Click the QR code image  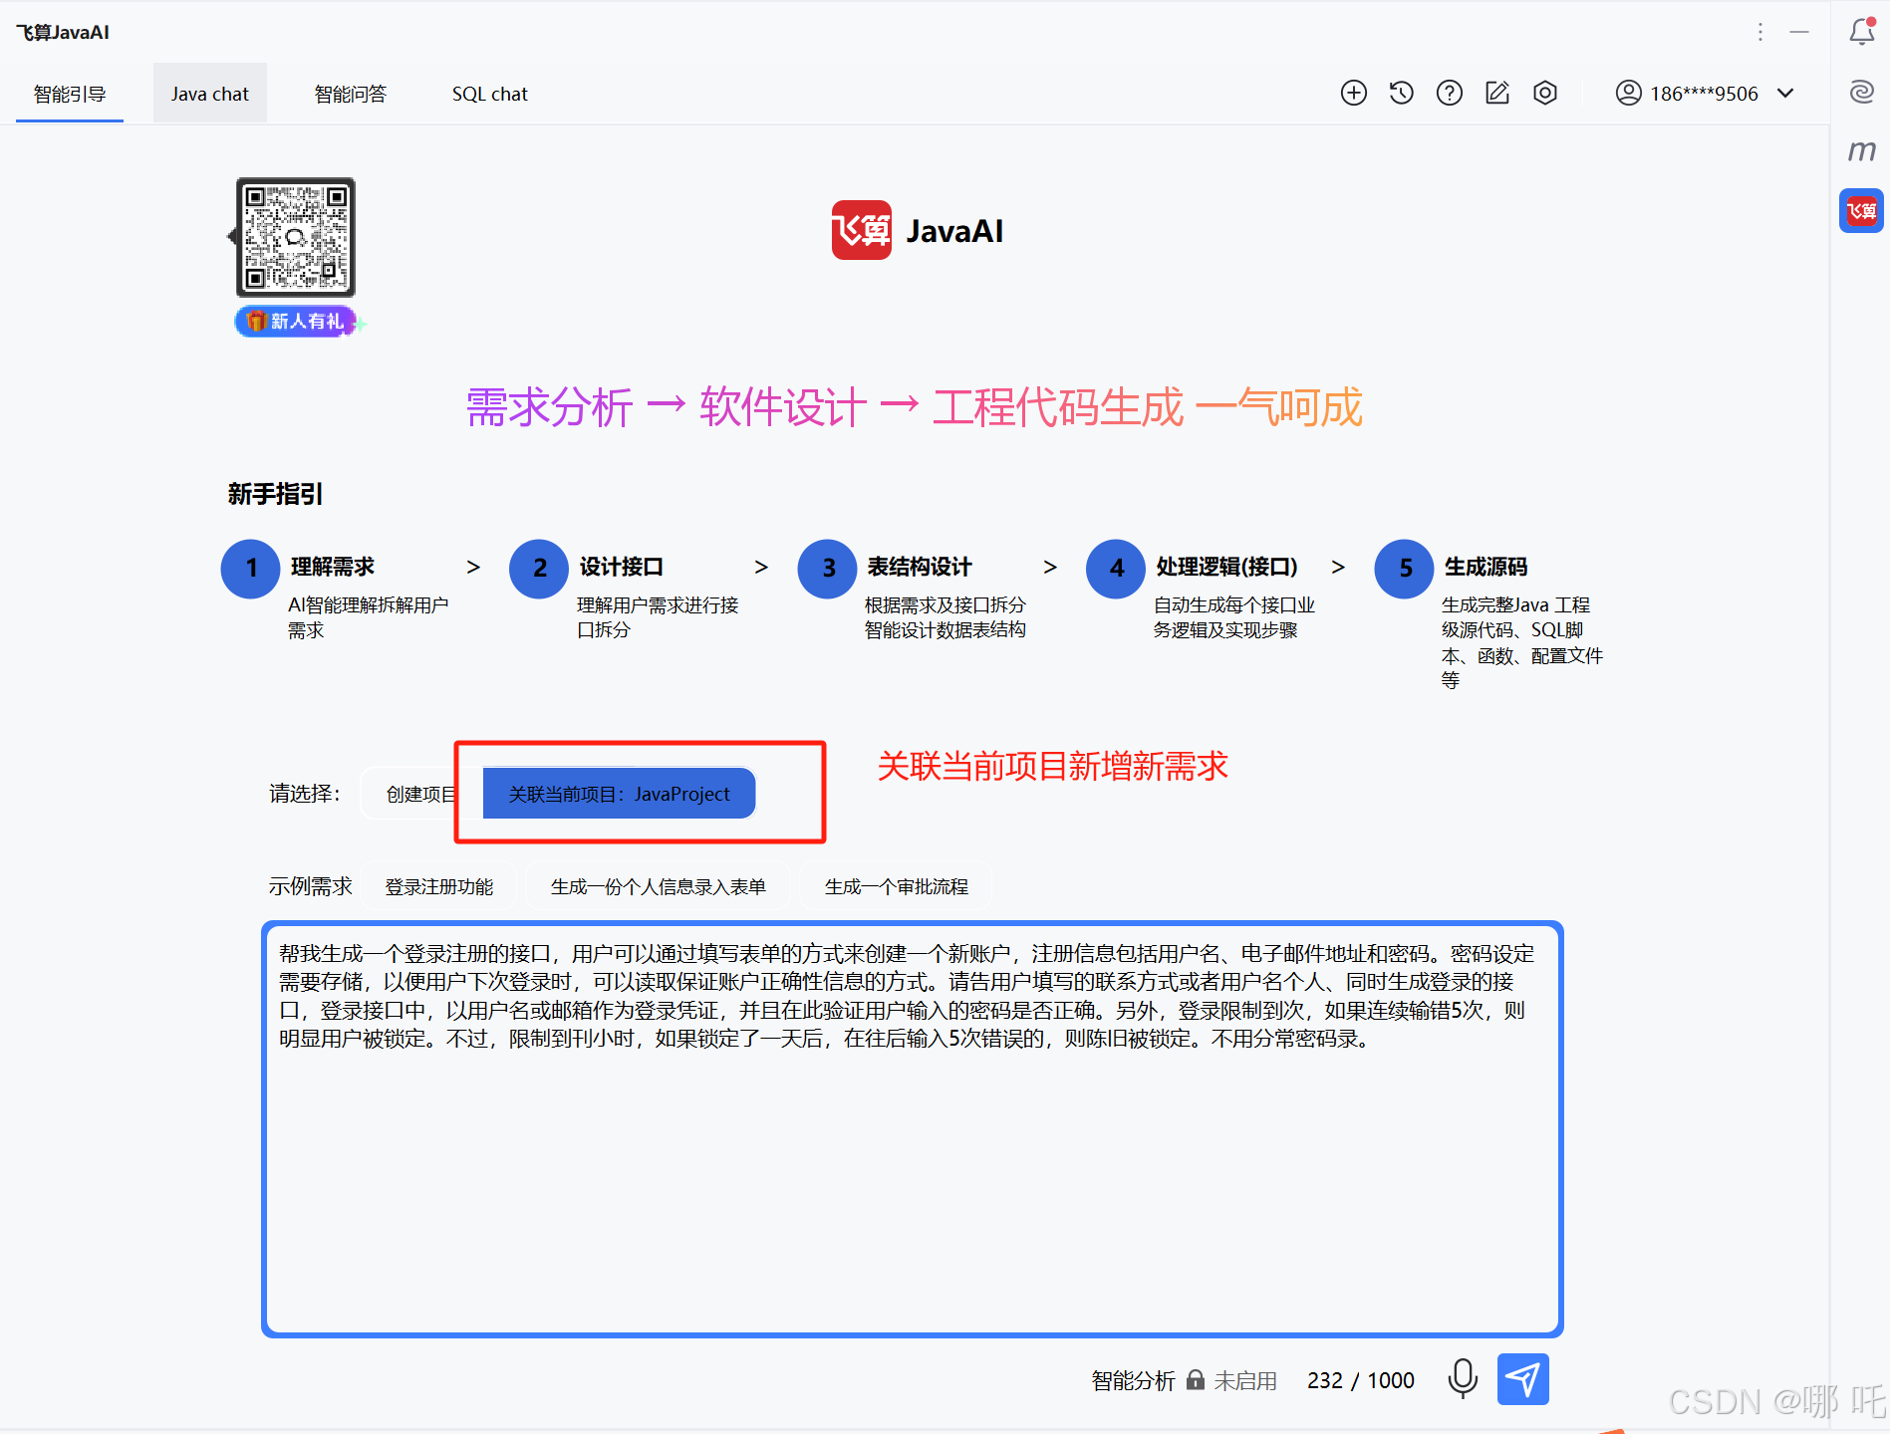[295, 237]
